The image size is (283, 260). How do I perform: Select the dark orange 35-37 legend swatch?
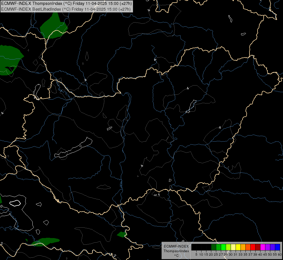pos(248,247)
